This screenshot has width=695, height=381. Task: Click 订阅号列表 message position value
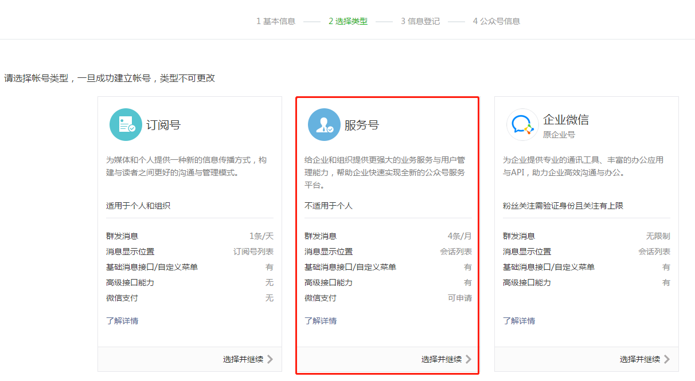coord(253,252)
